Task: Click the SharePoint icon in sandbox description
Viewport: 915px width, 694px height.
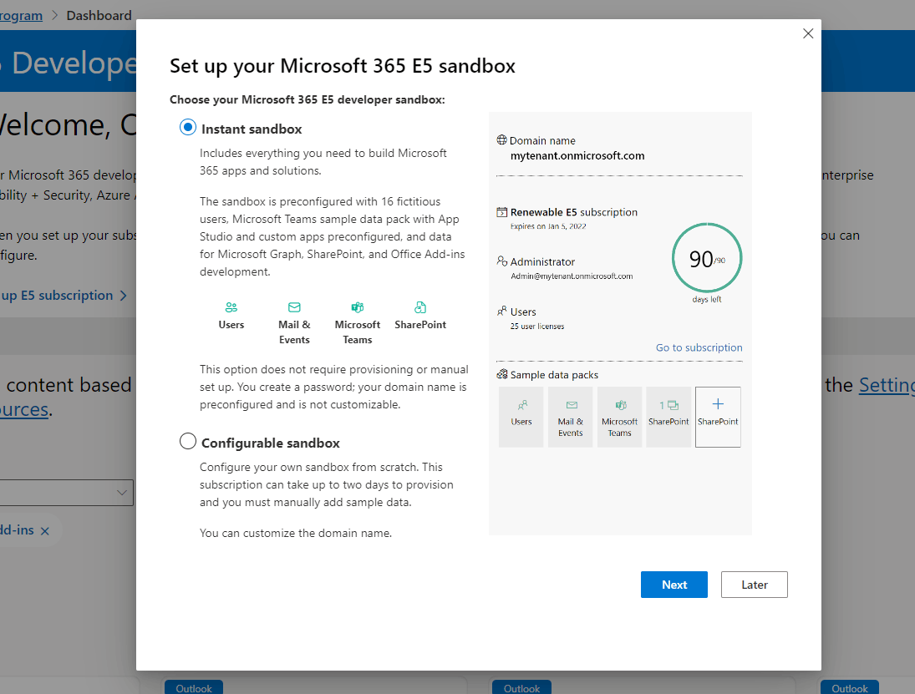Action: tap(420, 307)
